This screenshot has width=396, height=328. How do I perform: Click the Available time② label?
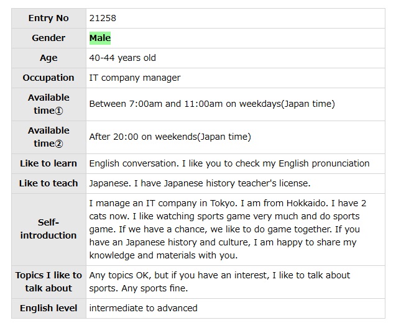pos(48,137)
